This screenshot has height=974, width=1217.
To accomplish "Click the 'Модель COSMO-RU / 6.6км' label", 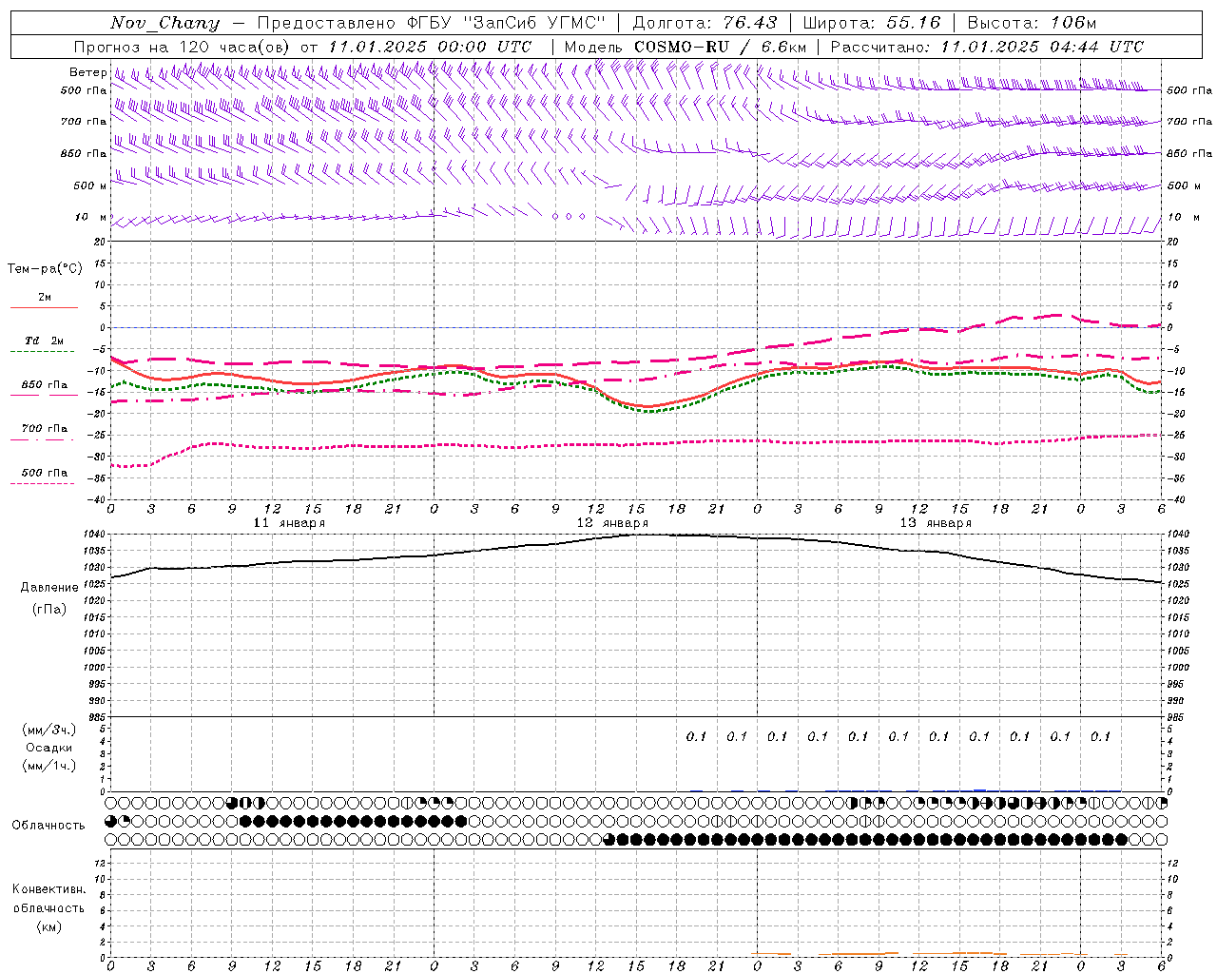I will pyautogui.click(x=686, y=47).
